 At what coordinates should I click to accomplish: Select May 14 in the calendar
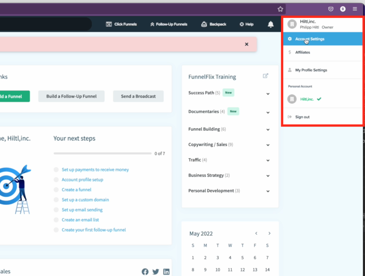267,270
